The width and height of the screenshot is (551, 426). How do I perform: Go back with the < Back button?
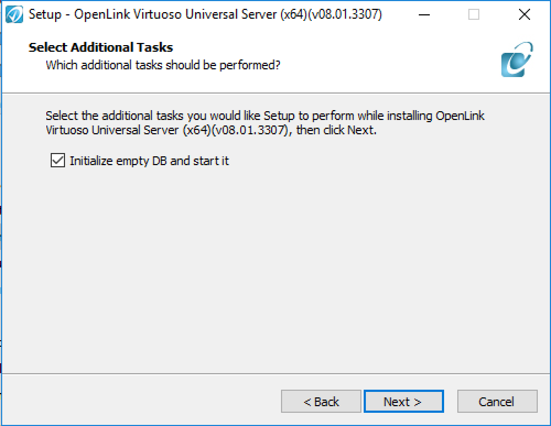tap(321, 401)
